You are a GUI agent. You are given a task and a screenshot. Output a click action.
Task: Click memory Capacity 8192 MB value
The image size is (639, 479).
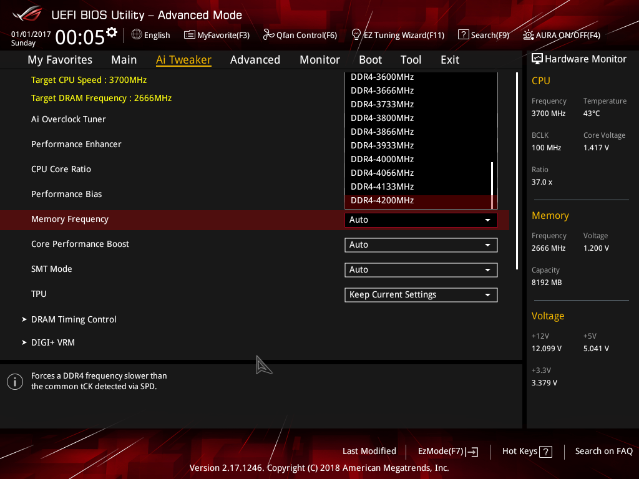[x=547, y=283]
